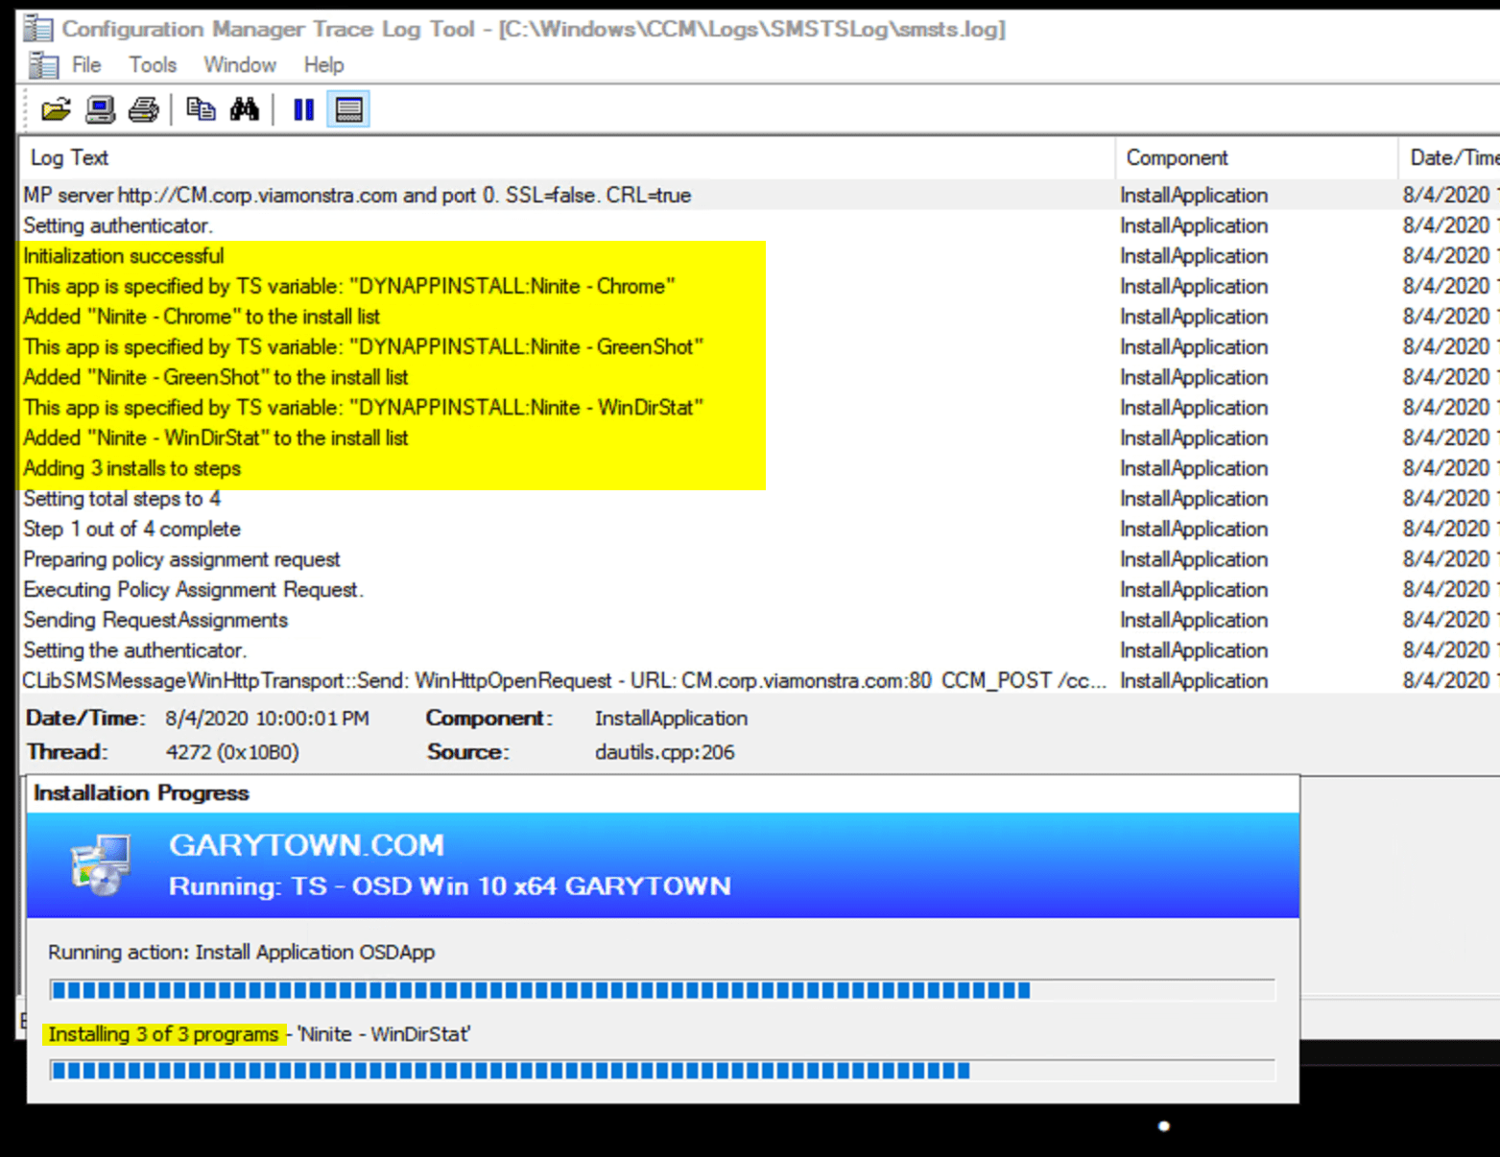Select the 'Step 1 out of 4 complete' row
This screenshot has height=1157, width=1500.
click(131, 529)
